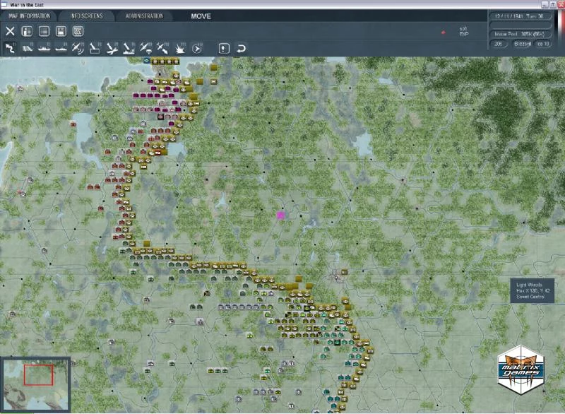Click the circular arrow auto mode icon
The width and height of the screenshot is (565, 414).
click(197, 48)
